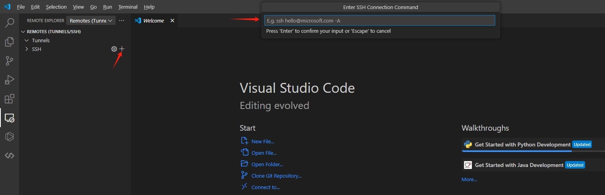605x195 pixels.
Task: Open the bottom arrows icon in activity bar
Action: click(x=10, y=156)
